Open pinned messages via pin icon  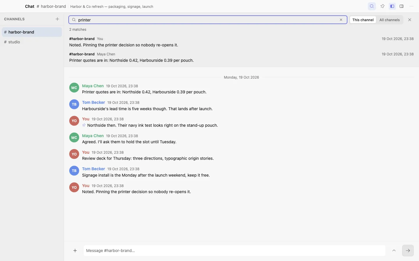pos(382,6)
